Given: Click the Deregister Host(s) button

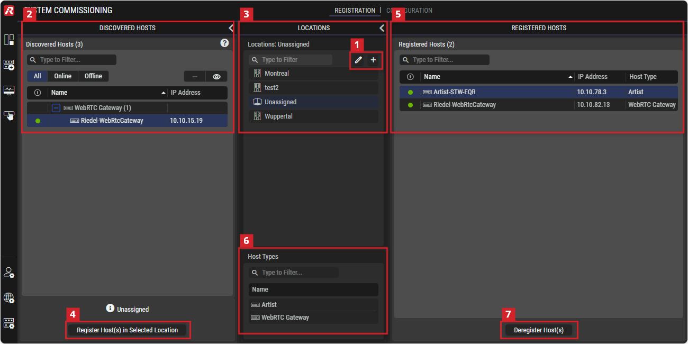Looking at the screenshot, I should [x=539, y=330].
